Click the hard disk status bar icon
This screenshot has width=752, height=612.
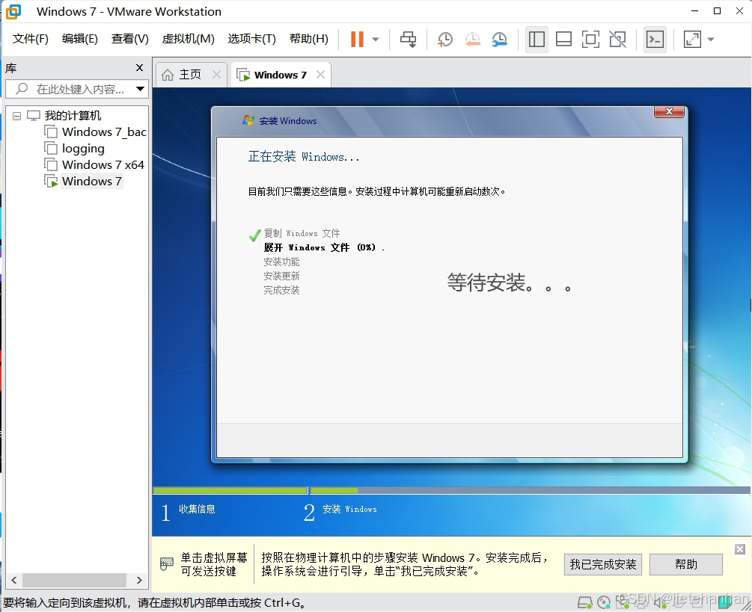(584, 602)
